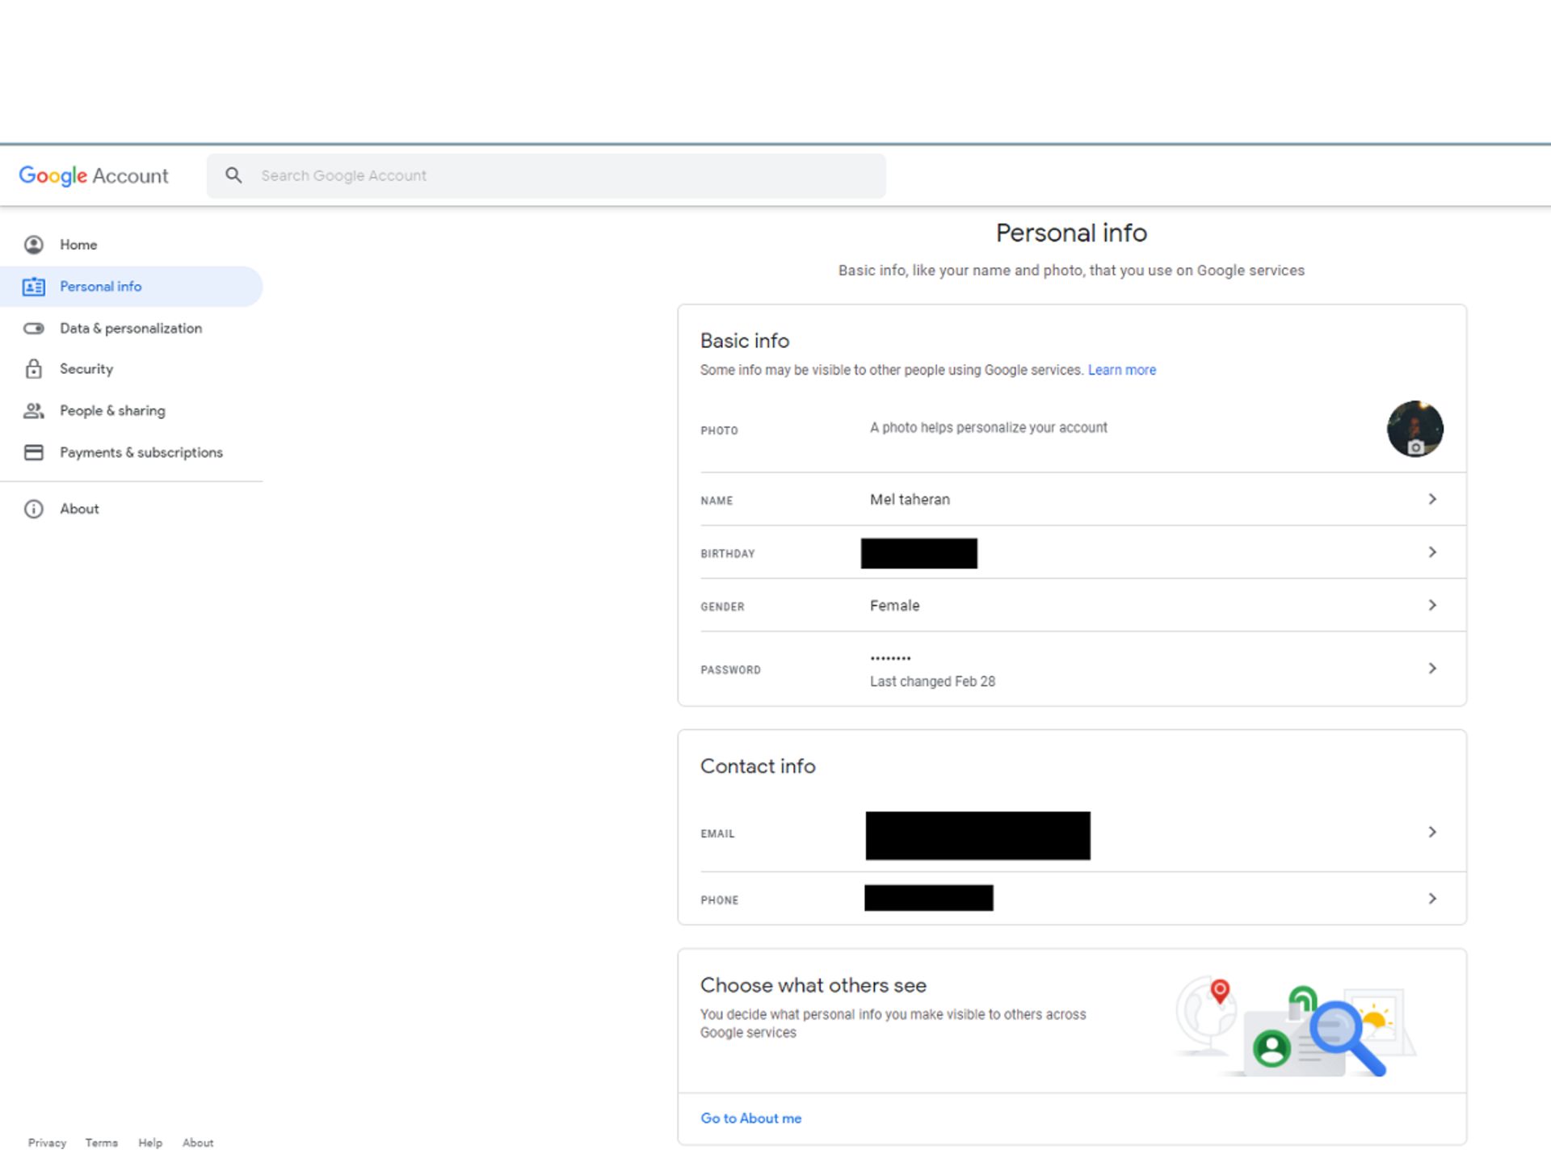Screen dimensions: 1551x1158
Task: Open the Learn more link
Action: [x=1121, y=370]
